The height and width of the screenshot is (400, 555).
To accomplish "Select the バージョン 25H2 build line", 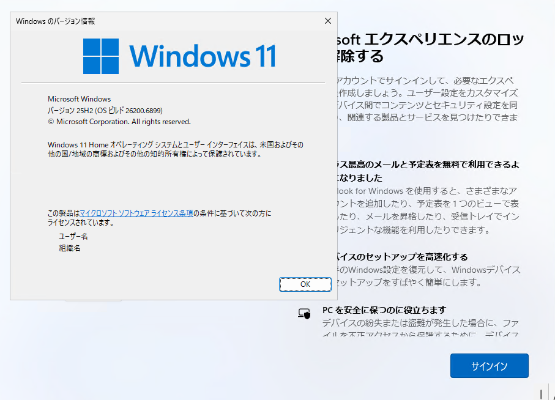I will click(105, 110).
